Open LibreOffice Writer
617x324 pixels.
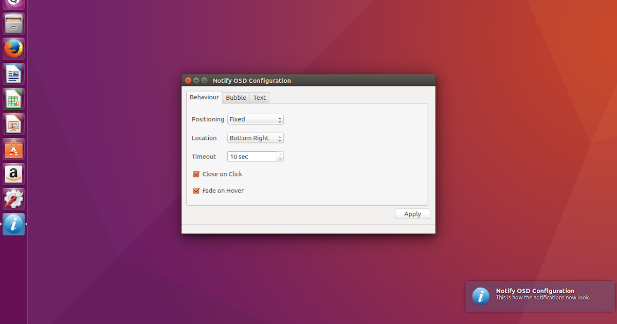(x=13, y=74)
